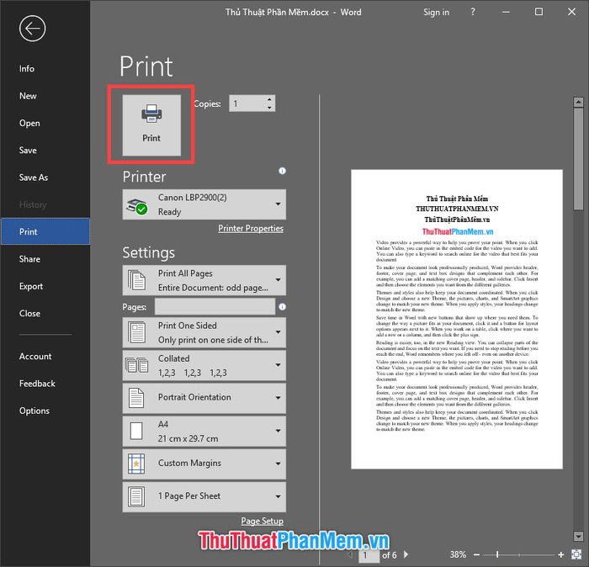Click the current page number field
The height and width of the screenshot is (567, 589).
tap(369, 555)
